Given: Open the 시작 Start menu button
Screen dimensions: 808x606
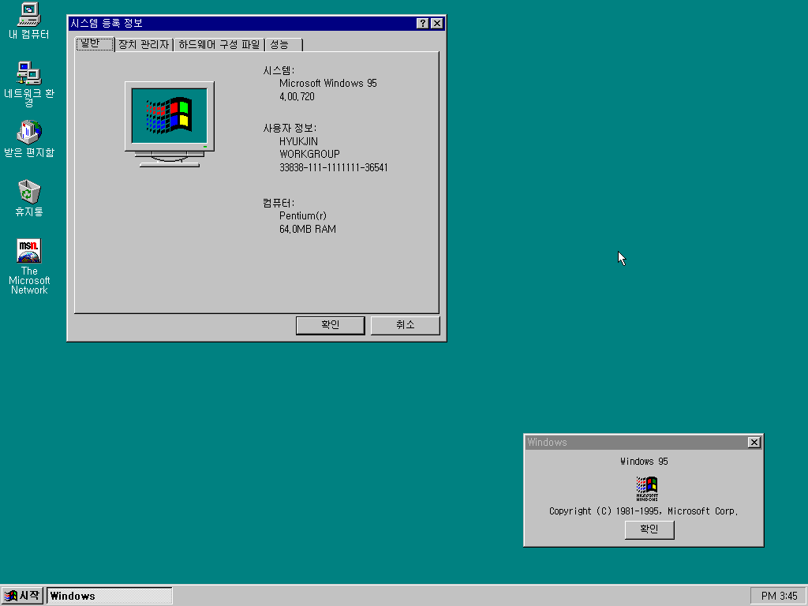Looking at the screenshot, I should 21,596.
